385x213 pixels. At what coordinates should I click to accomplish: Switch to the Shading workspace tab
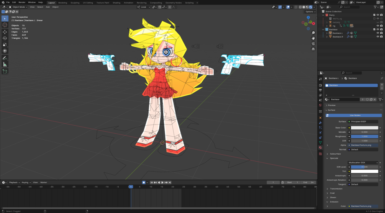(116, 3)
